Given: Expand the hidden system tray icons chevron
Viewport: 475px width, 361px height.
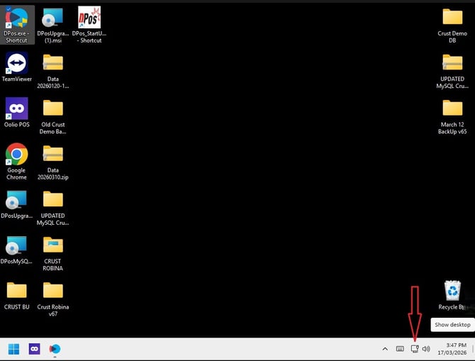Looking at the screenshot, I should pos(385,349).
